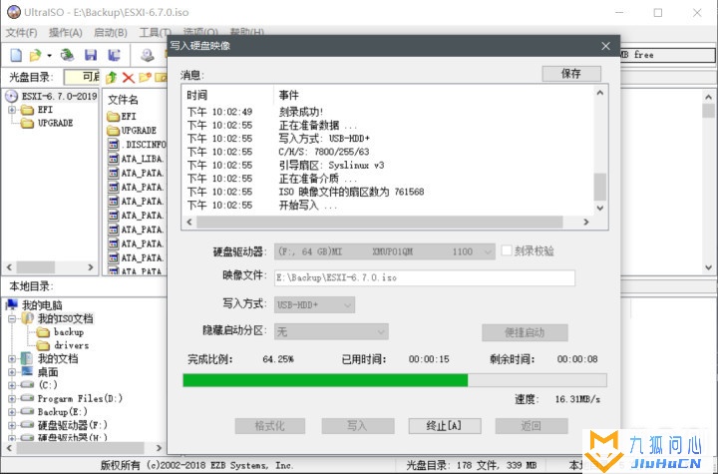The image size is (718, 474).
Task: Open the 操作(A) menu
Action: [66, 33]
